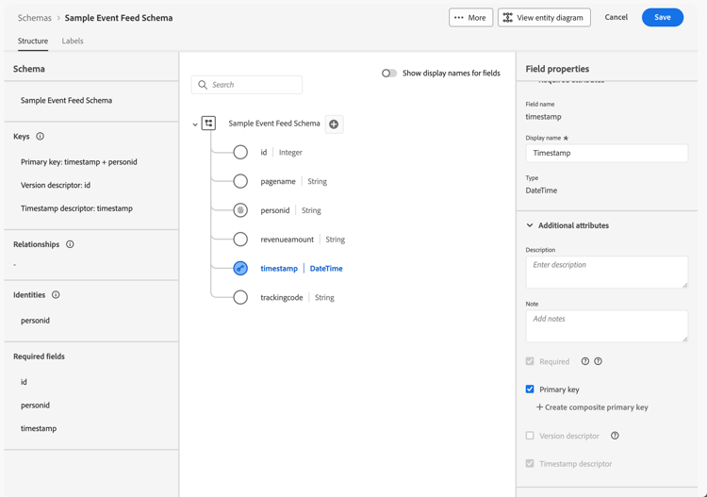
Task: Click the Identities info icon
Action: coord(56,295)
